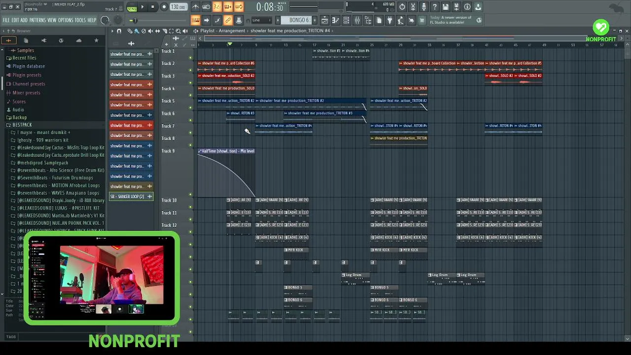Click the 130.000 tempo field
Image resolution: width=631 pixels, height=355 pixels.
[x=178, y=7]
